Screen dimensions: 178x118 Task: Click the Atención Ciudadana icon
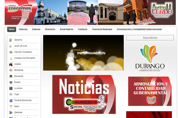11,52
